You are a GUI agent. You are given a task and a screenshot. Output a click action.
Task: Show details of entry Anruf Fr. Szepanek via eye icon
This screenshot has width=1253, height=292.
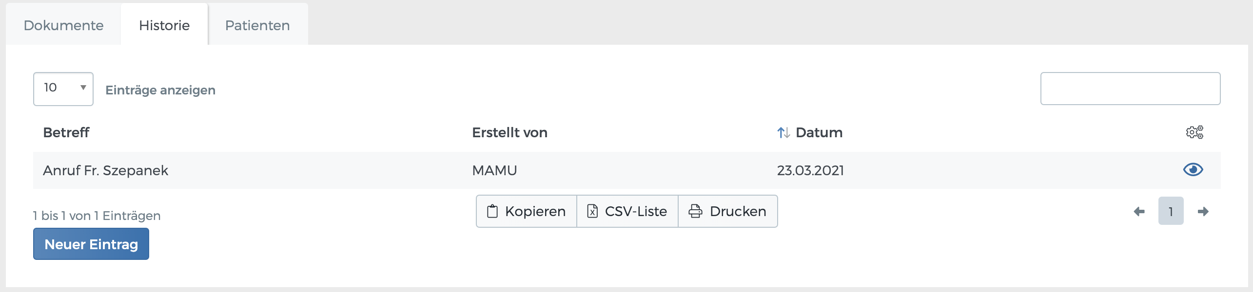[1193, 170]
